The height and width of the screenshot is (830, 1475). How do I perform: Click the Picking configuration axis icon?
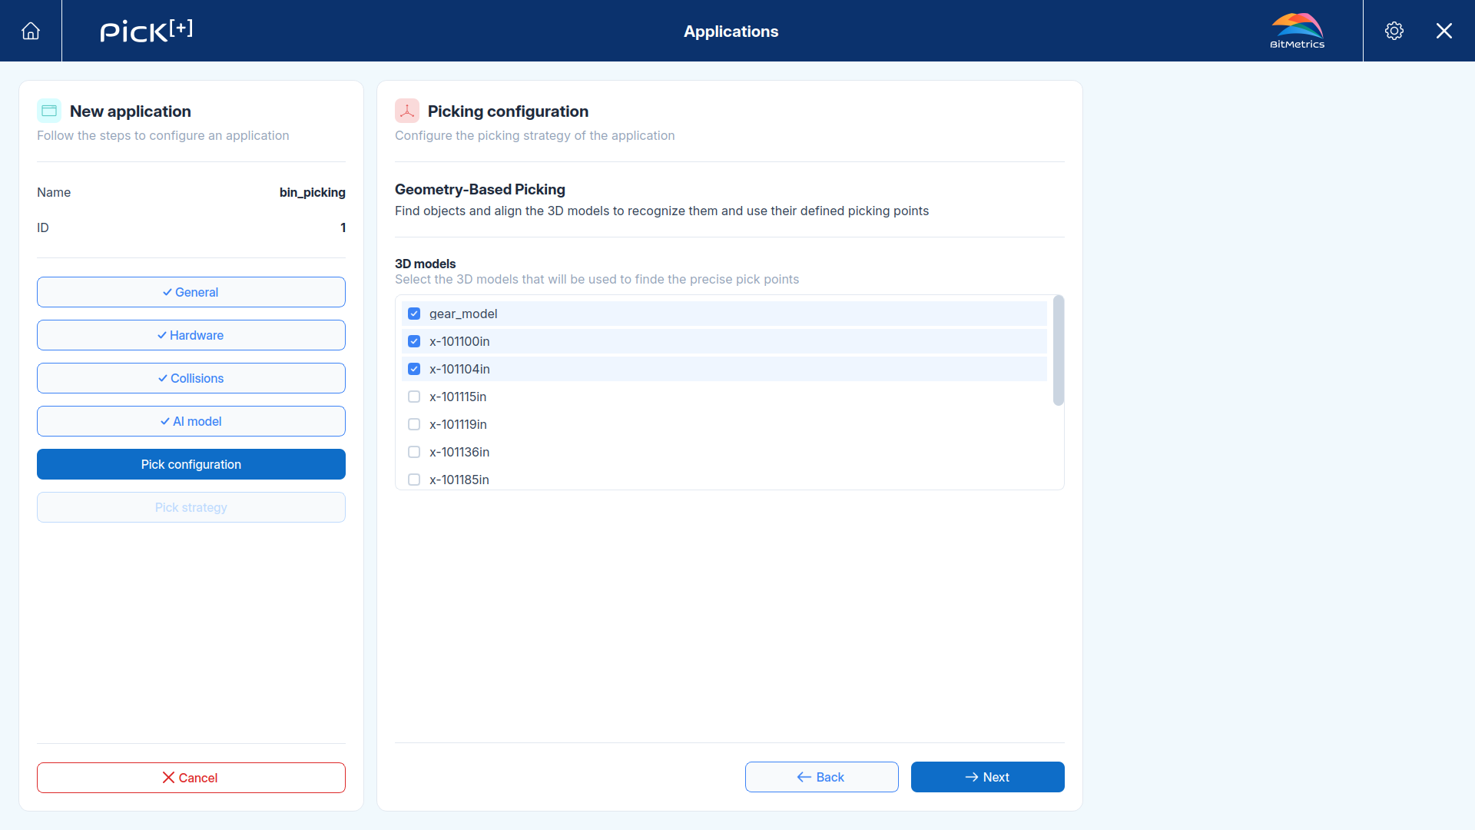pyautogui.click(x=407, y=111)
